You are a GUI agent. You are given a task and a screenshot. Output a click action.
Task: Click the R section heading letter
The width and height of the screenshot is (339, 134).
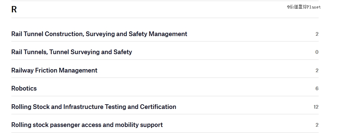pos(14,10)
